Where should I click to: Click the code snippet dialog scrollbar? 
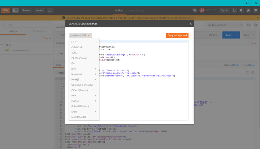pos(193,74)
